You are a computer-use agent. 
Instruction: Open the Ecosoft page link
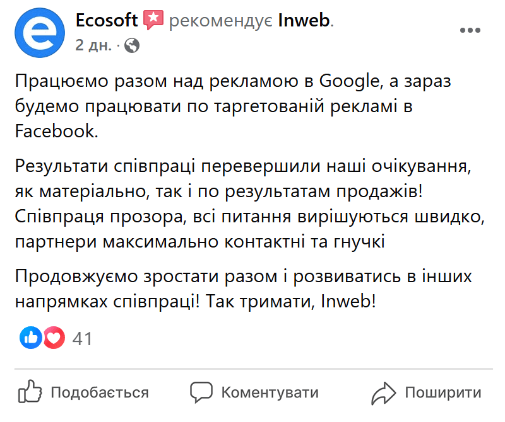point(106,19)
